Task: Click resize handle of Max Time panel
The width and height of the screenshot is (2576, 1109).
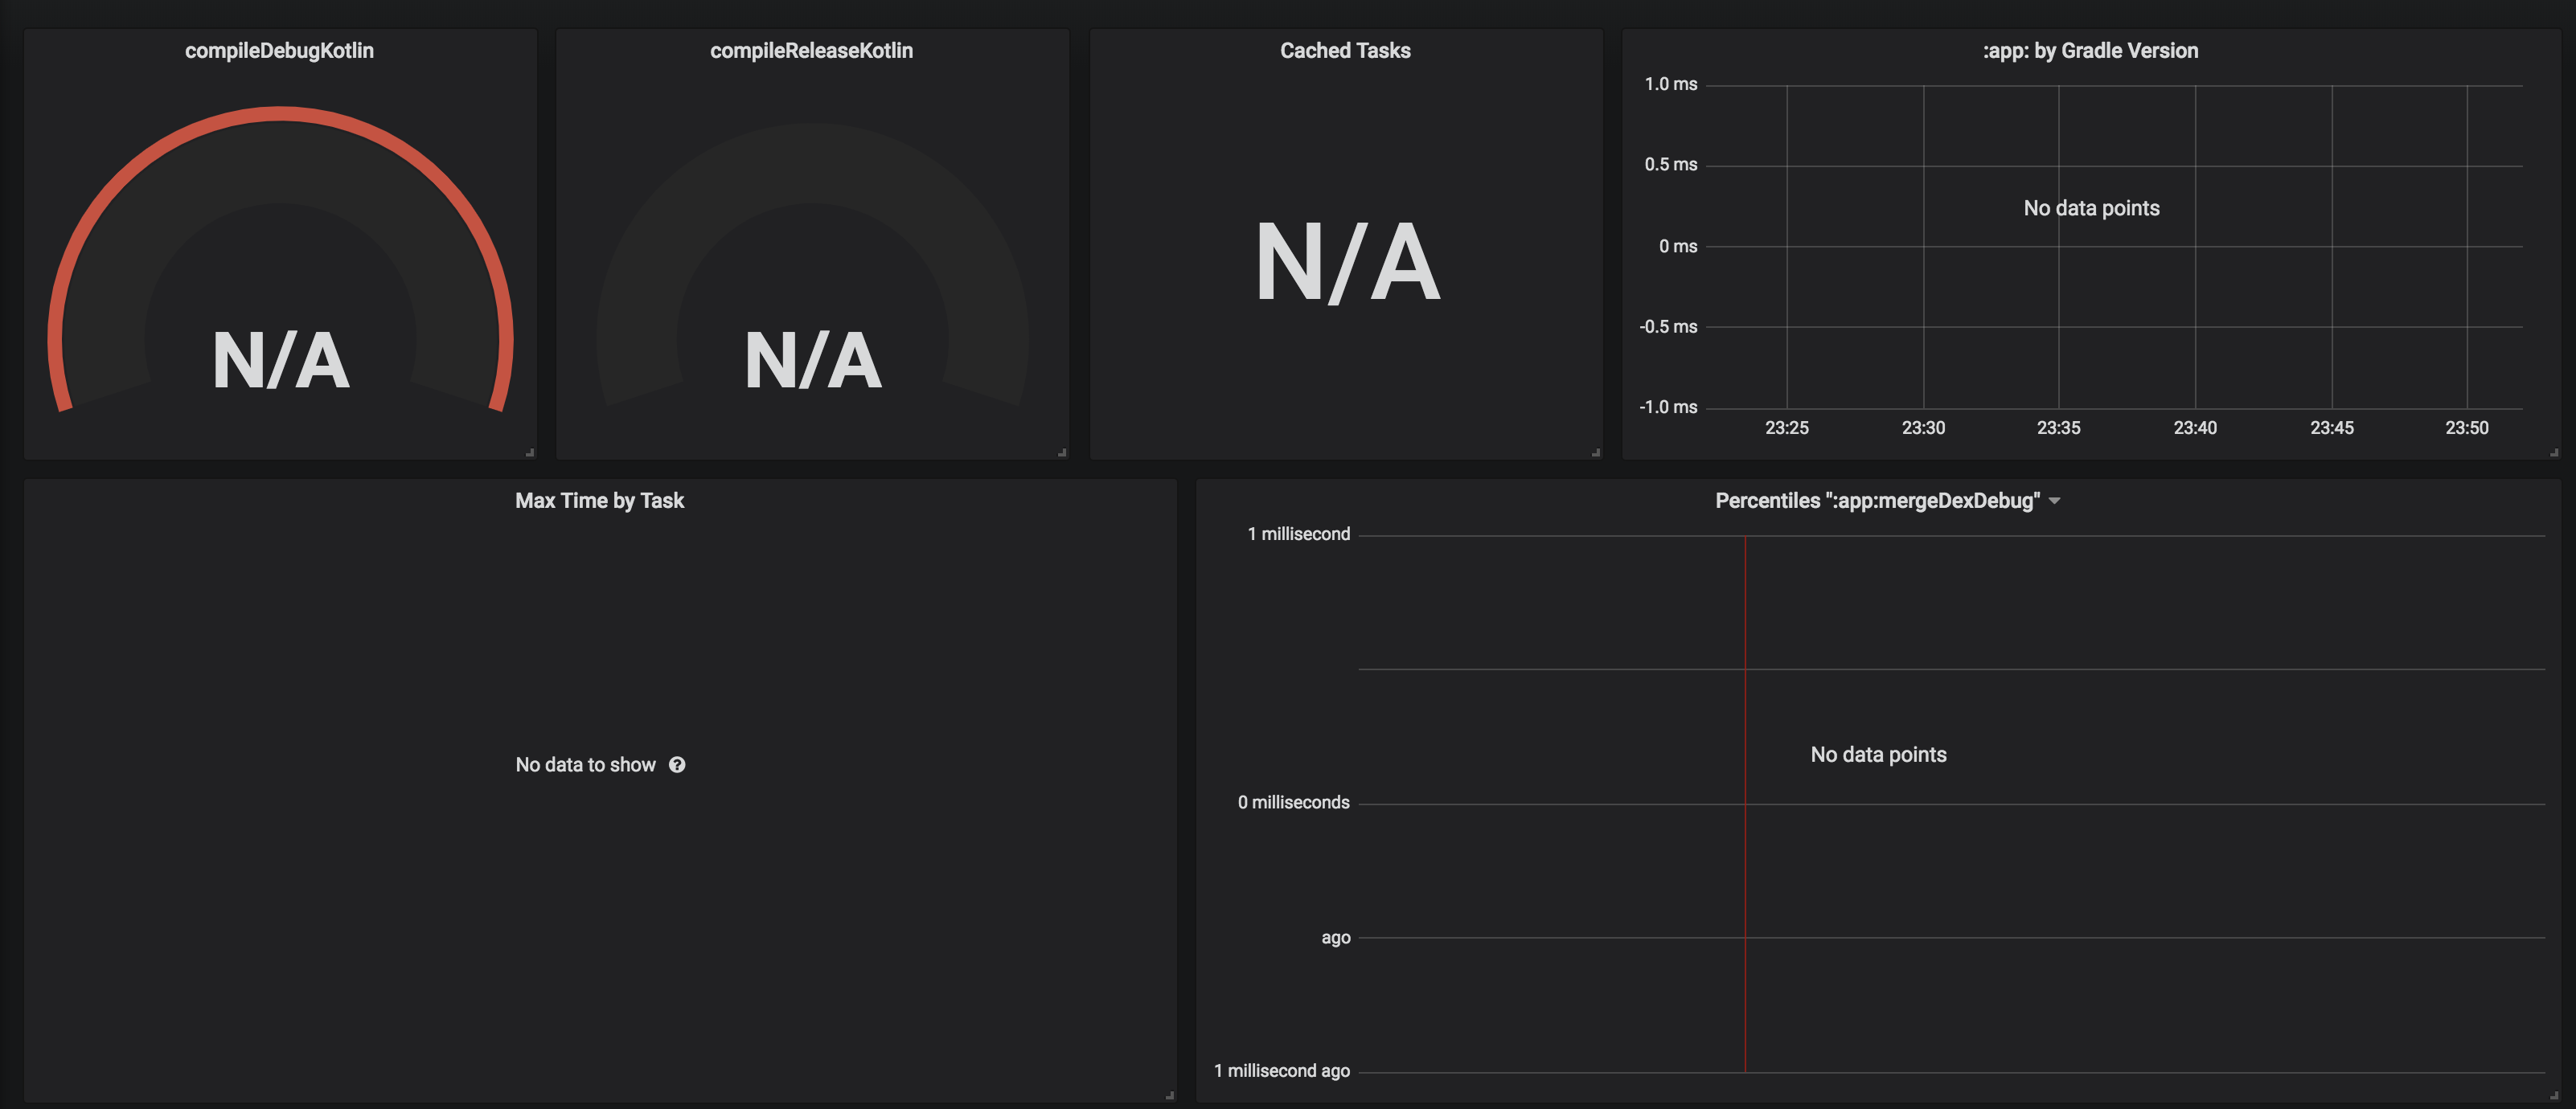Action: click(x=1170, y=1096)
